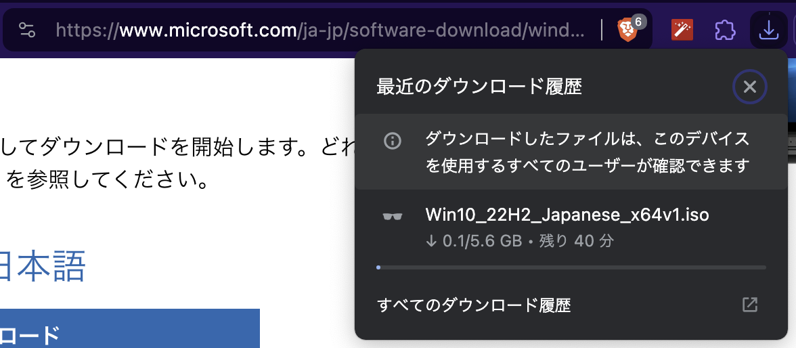Click the Brave Shields lion icon
The height and width of the screenshot is (348, 796).
(627, 30)
